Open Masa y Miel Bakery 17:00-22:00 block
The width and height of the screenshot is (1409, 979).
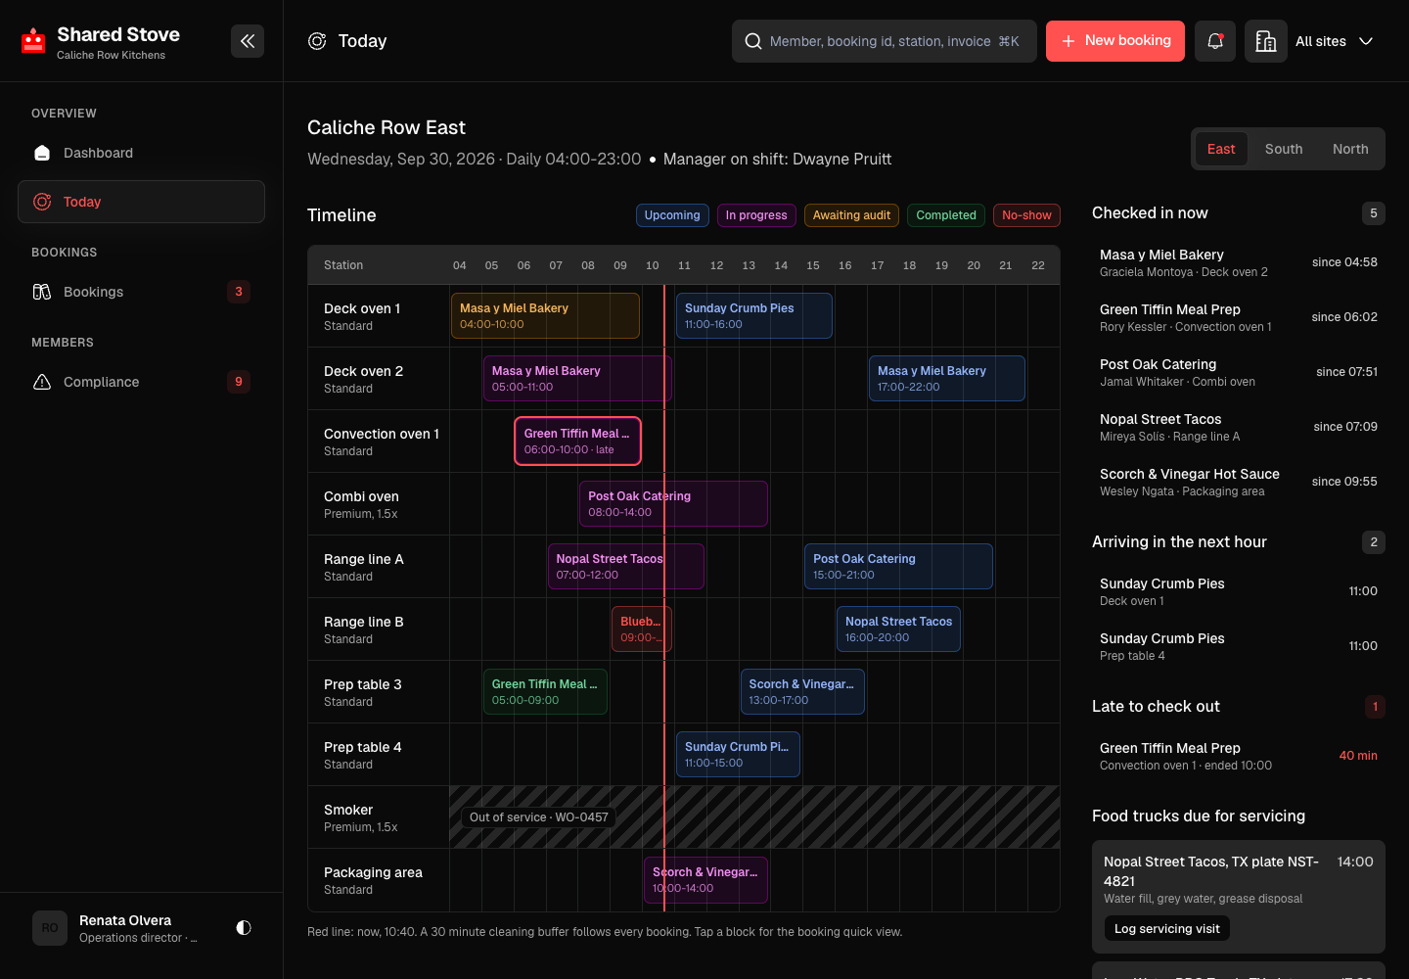pos(947,379)
